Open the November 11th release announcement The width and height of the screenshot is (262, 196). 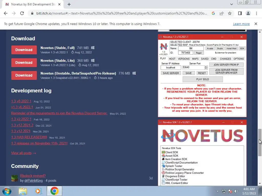(39, 143)
